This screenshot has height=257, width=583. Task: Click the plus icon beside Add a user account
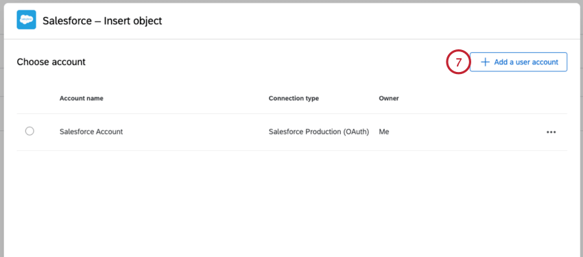coord(485,62)
